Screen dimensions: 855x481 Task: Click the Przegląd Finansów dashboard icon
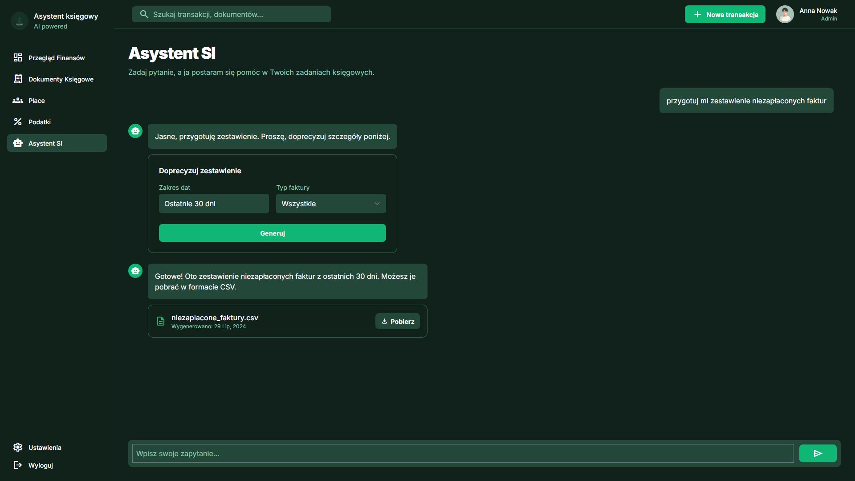point(18,57)
